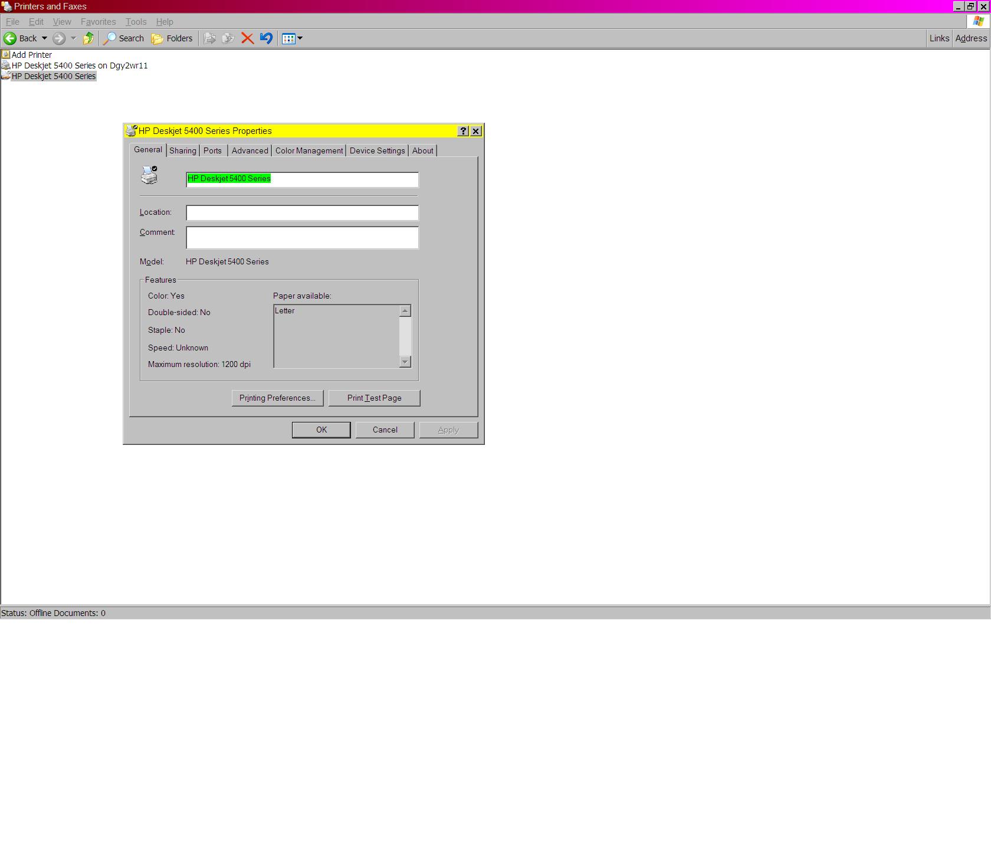Open the View menu
The image size is (991, 855).
62,22
